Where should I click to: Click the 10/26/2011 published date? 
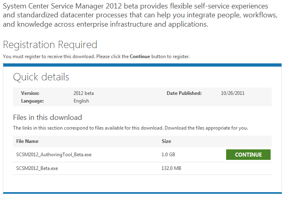pyautogui.click(x=233, y=93)
